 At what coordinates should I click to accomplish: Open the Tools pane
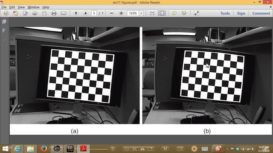(225, 13)
